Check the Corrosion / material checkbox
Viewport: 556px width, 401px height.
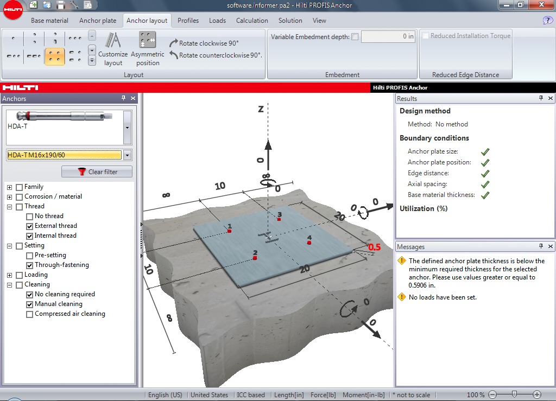20,197
